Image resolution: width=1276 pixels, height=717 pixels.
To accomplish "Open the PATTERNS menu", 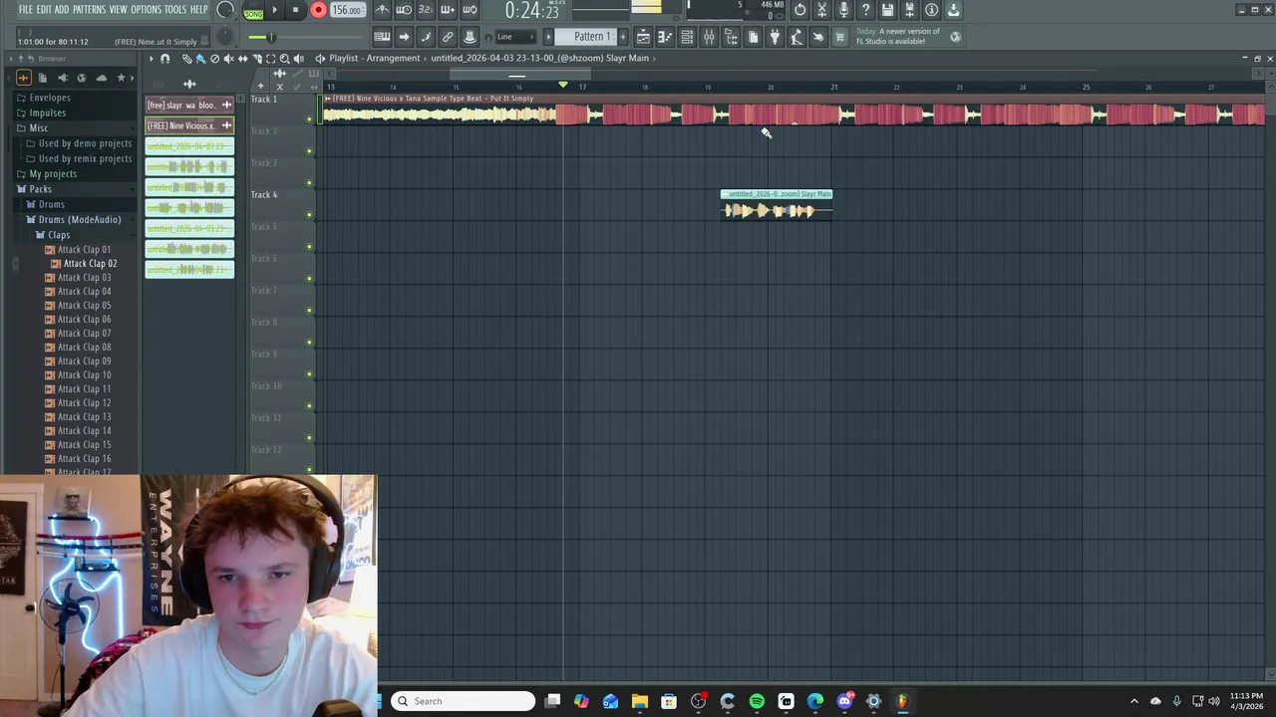I will (89, 10).
